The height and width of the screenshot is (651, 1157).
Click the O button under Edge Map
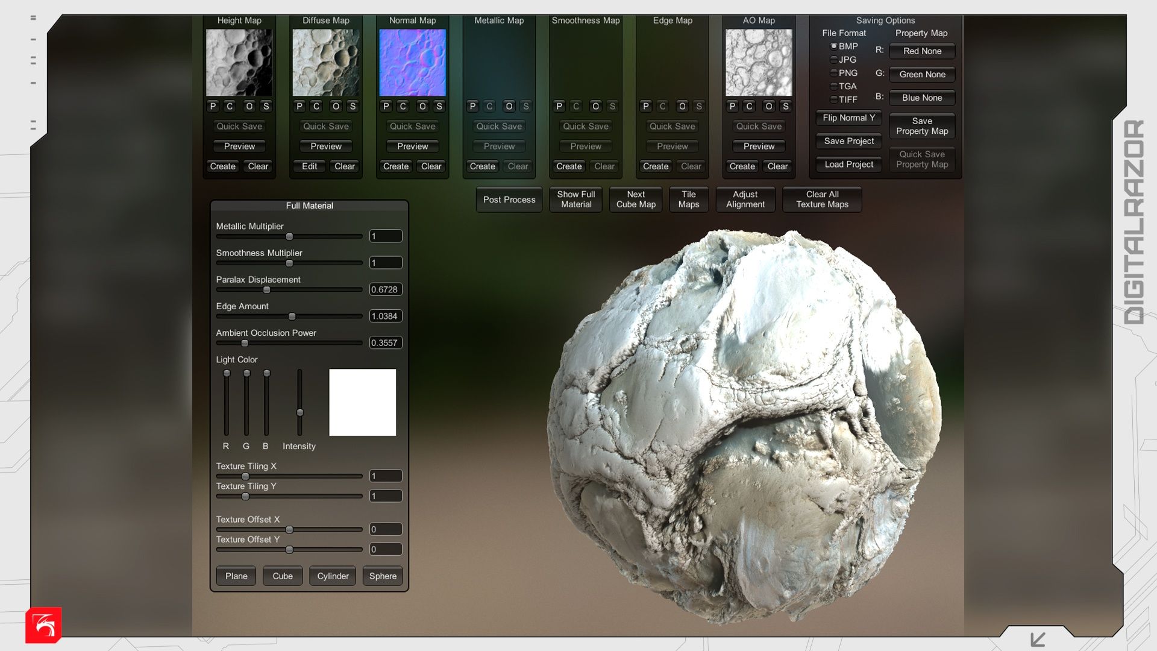682,106
